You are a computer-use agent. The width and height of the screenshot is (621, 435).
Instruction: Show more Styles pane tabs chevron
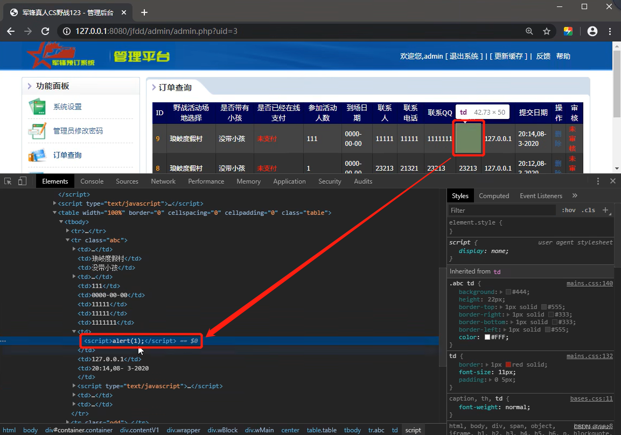[x=575, y=195]
